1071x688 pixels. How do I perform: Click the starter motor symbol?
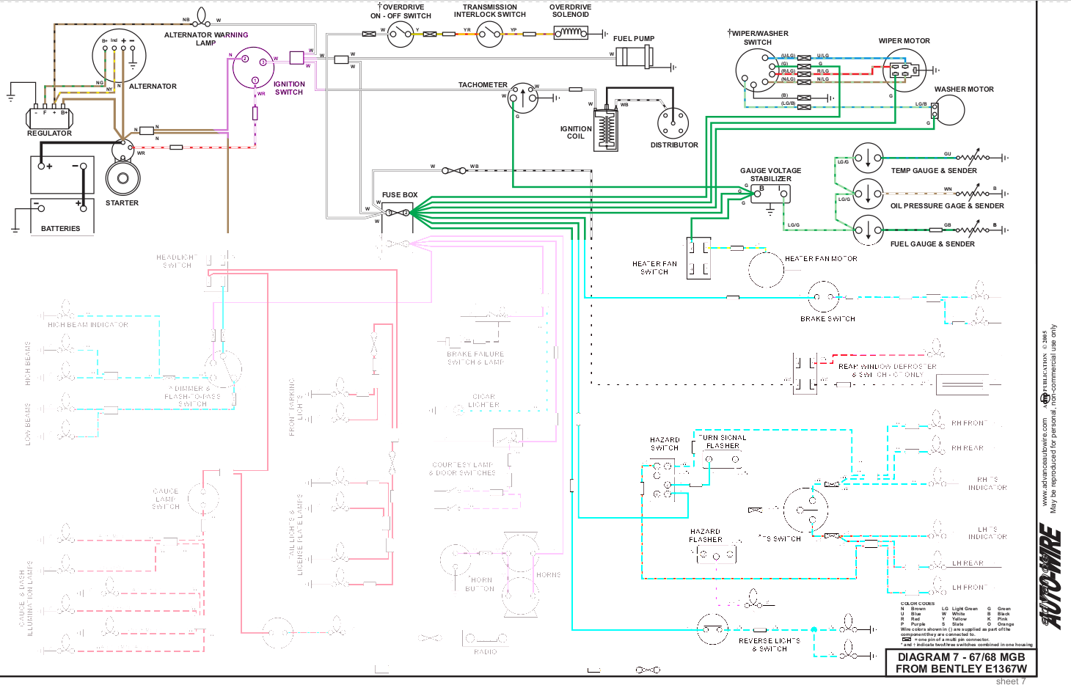[123, 178]
